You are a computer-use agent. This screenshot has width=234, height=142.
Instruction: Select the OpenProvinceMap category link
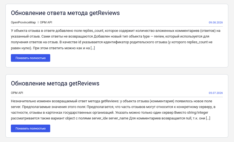(x=23, y=22)
